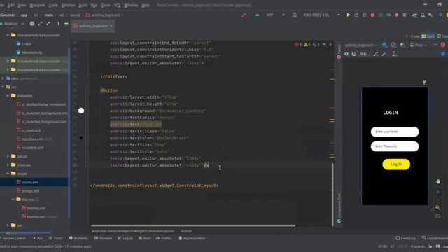The width and height of the screenshot is (448, 252).
Task: Click the Zoom In plus in preview
Action: click(438, 192)
